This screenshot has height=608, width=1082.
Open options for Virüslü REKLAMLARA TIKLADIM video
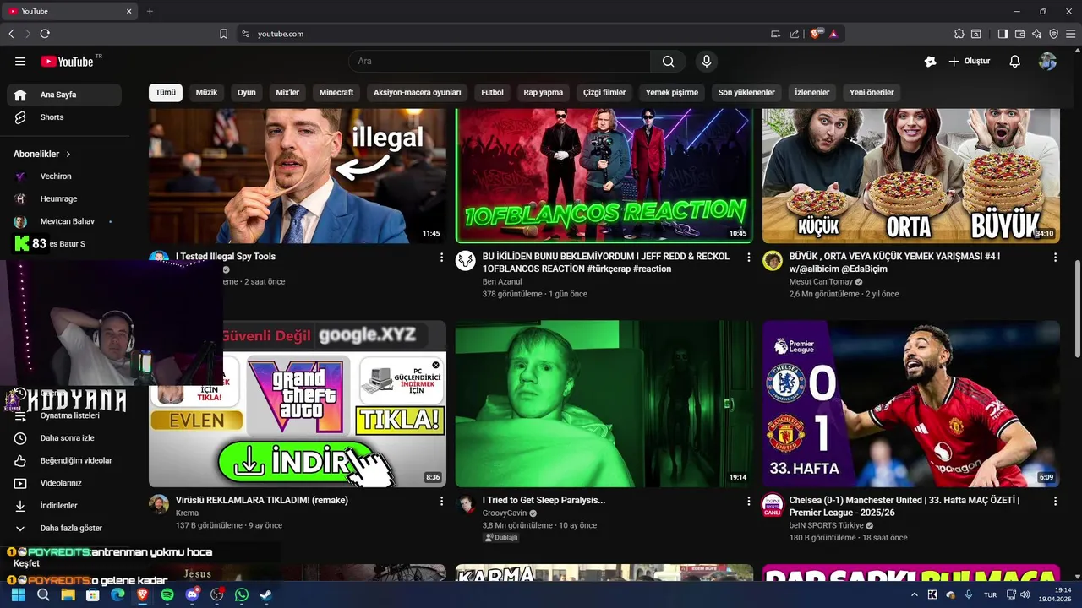[441, 501]
